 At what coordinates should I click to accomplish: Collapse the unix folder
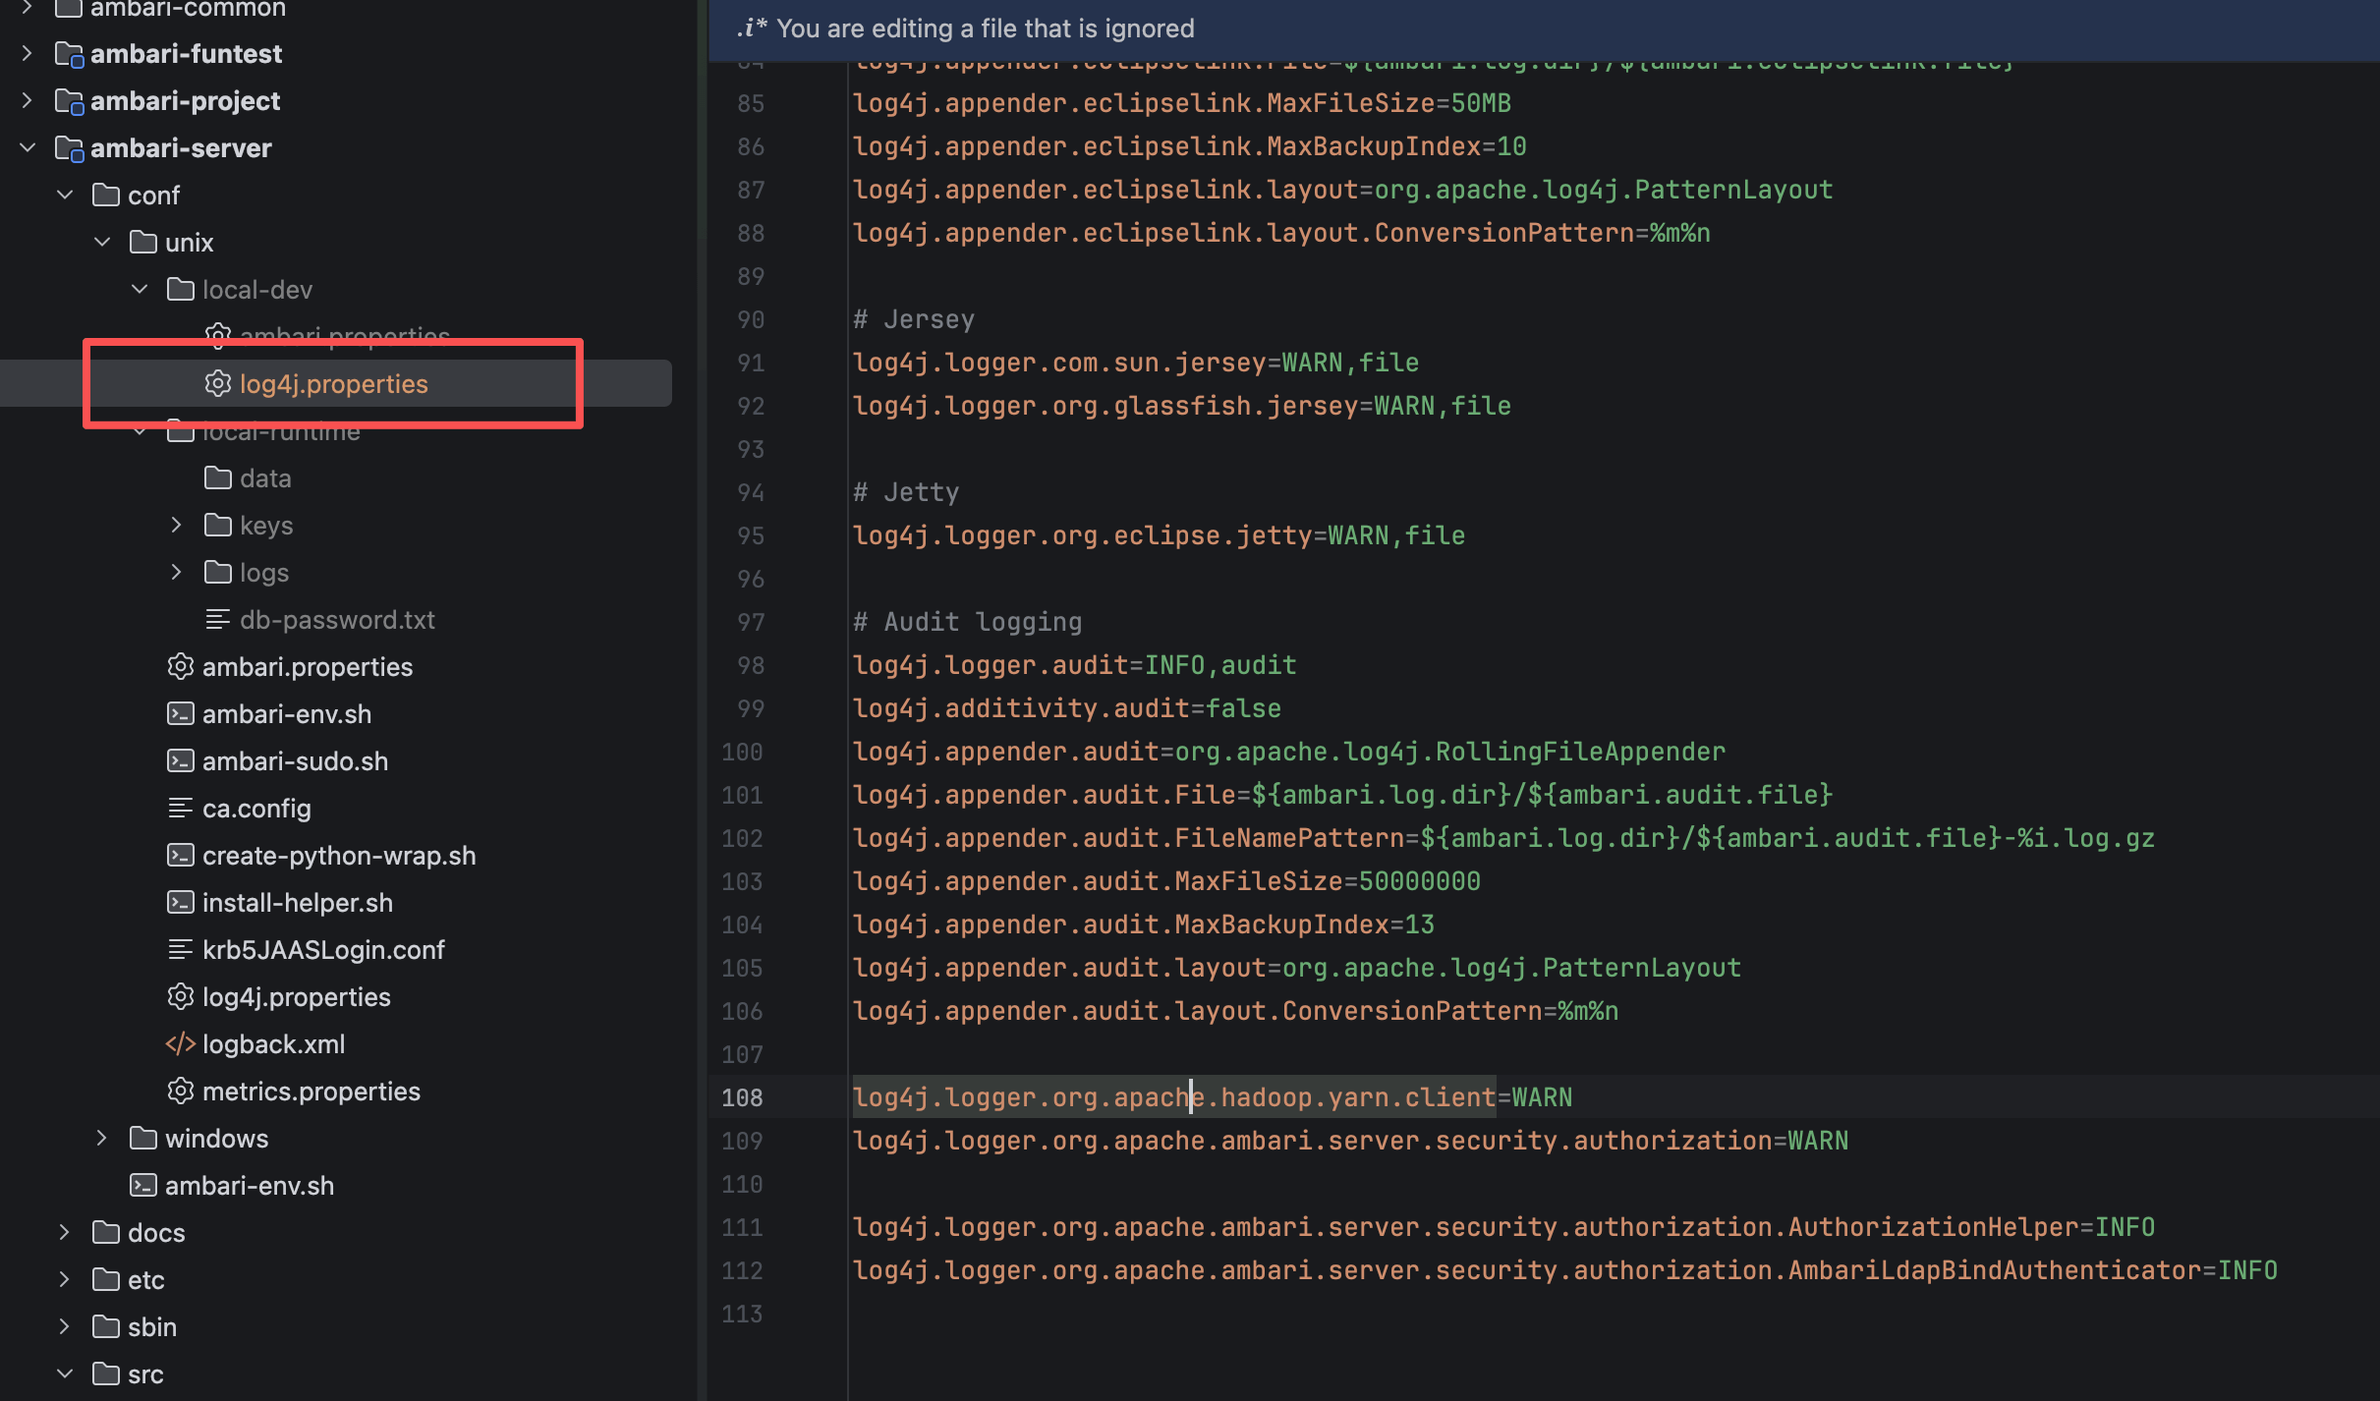[x=101, y=242]
